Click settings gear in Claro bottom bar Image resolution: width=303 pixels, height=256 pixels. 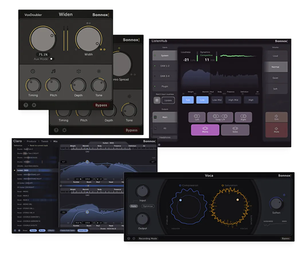click(19, 230)
